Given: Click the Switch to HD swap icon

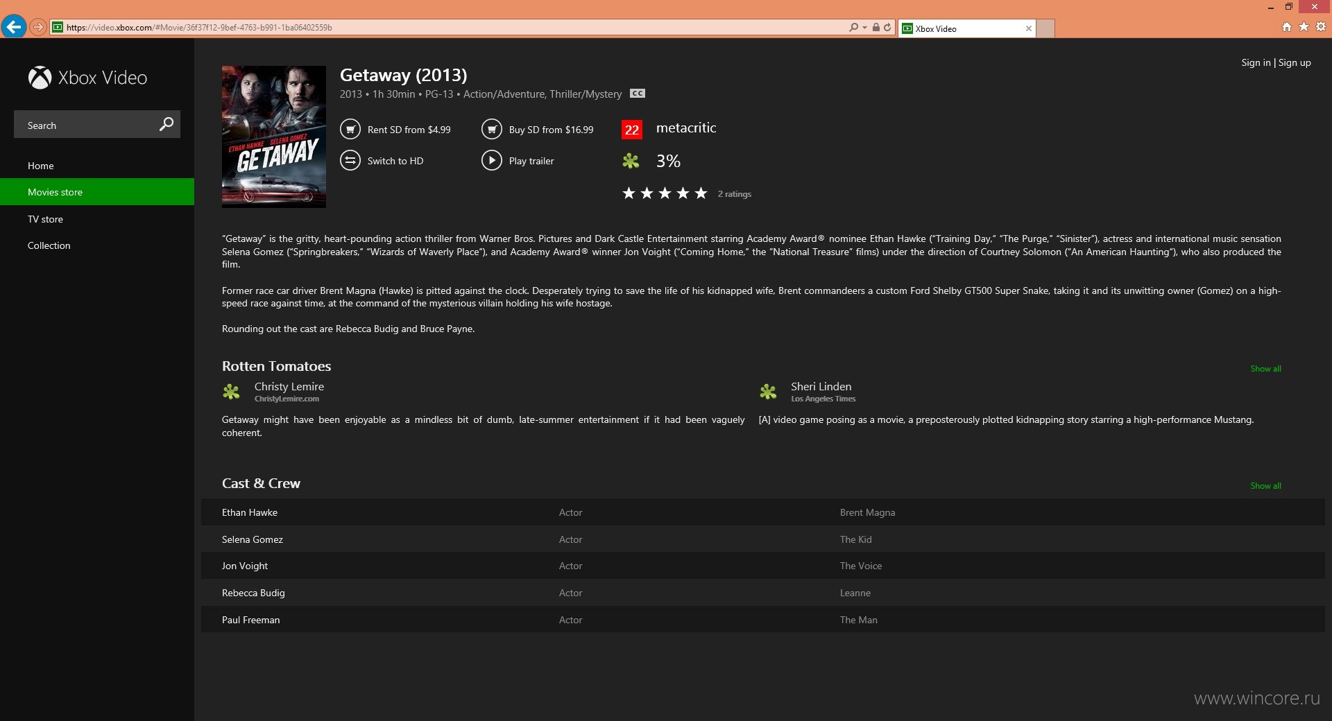Looking at the screenshot, I should click(x=350, y=161).
